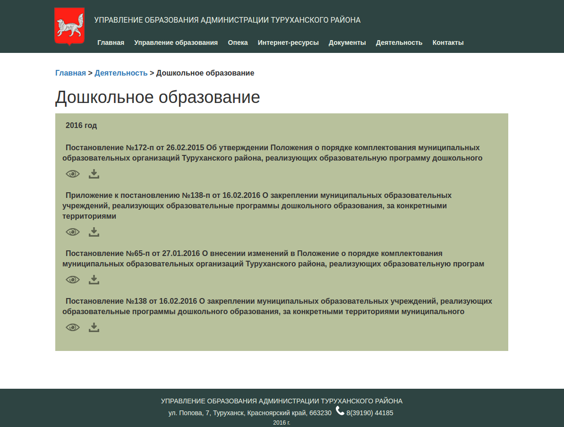Open Управление образования menu item
Image resolution: width=564 pixels, height=427 pixels.
coord(176,43)
